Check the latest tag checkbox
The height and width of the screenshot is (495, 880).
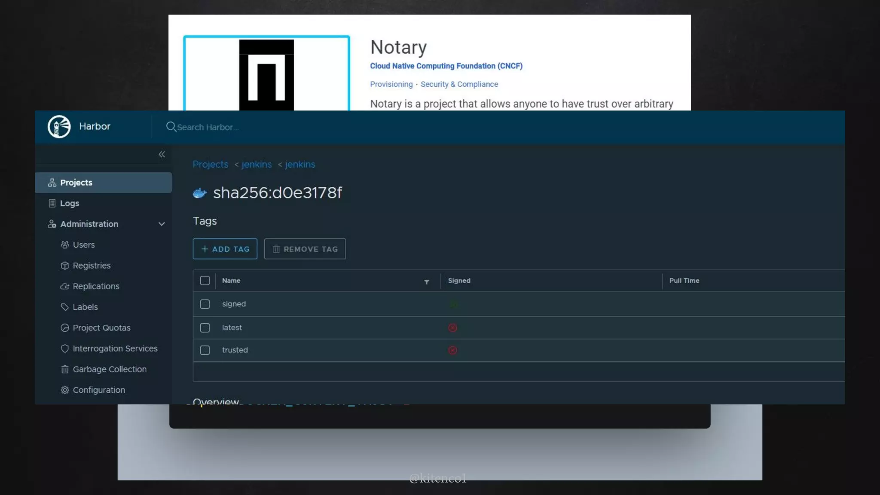[205, 328]
